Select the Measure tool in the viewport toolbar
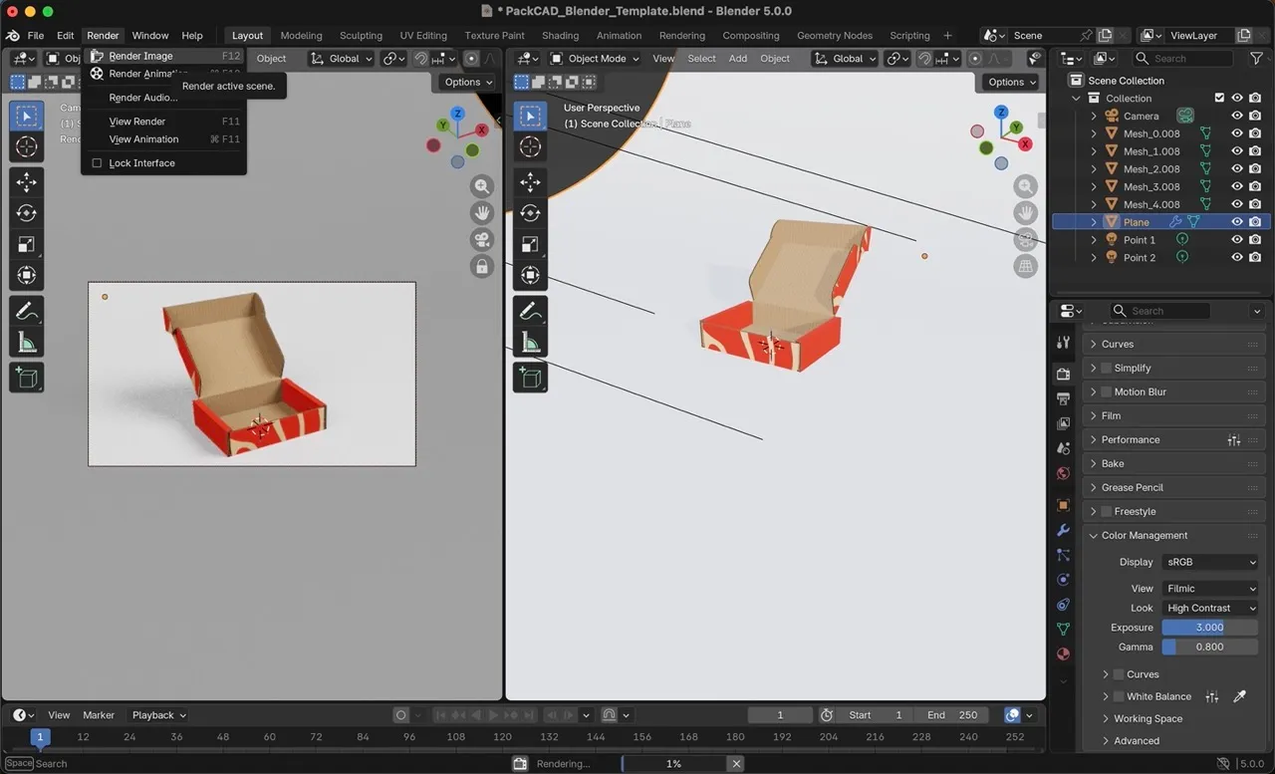The width and height of the screenshot is (1275, 774). click(x=530, y=344)
